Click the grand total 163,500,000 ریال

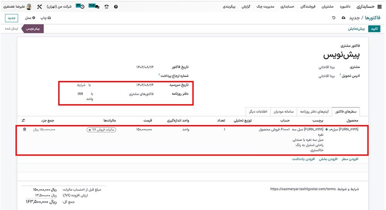click(x=41, y=202)
